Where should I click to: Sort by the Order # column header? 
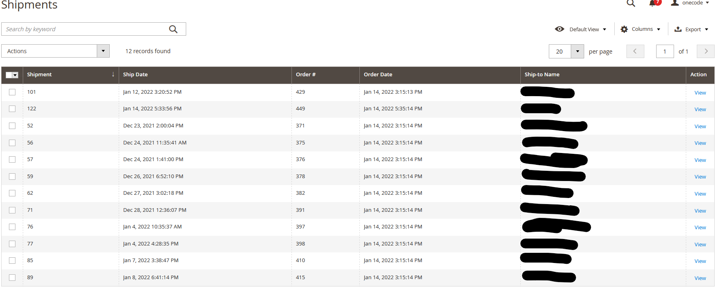point(326,75)
